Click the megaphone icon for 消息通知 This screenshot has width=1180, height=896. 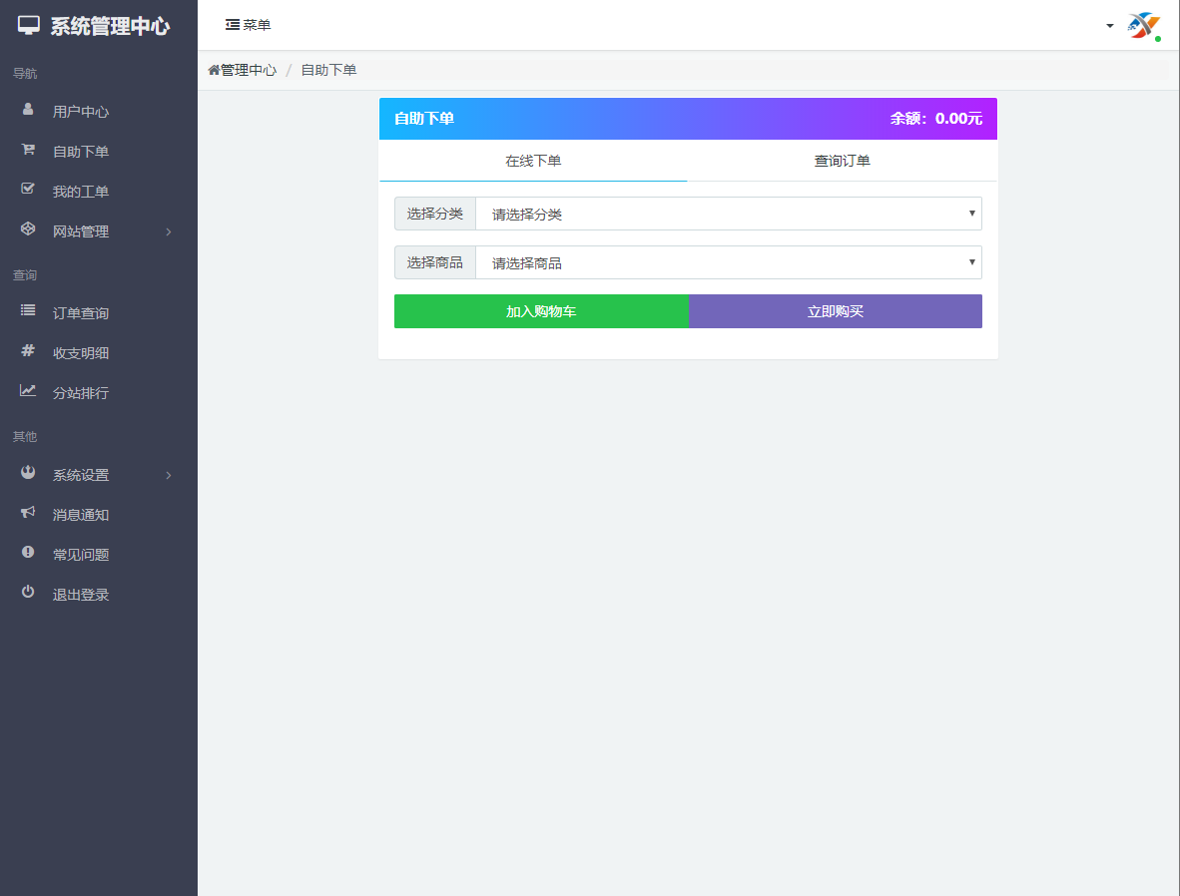pos(28,513)
